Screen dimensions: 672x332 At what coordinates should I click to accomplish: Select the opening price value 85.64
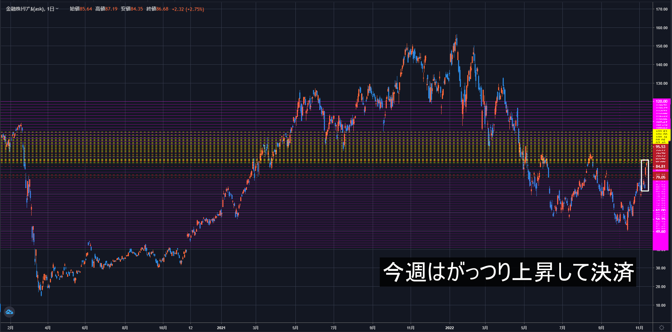coord(86,9)
